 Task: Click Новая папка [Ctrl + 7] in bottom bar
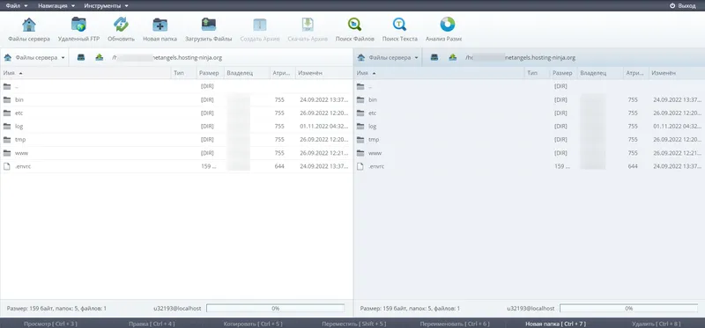[x=555, y=324]
